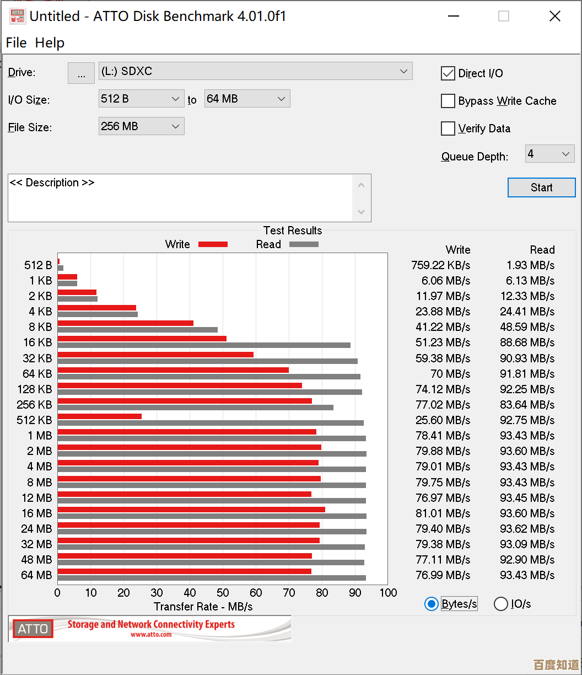Open the Help menu
Image resolution: width=582 pixels, height=675 pixels.
pos(50,42)
